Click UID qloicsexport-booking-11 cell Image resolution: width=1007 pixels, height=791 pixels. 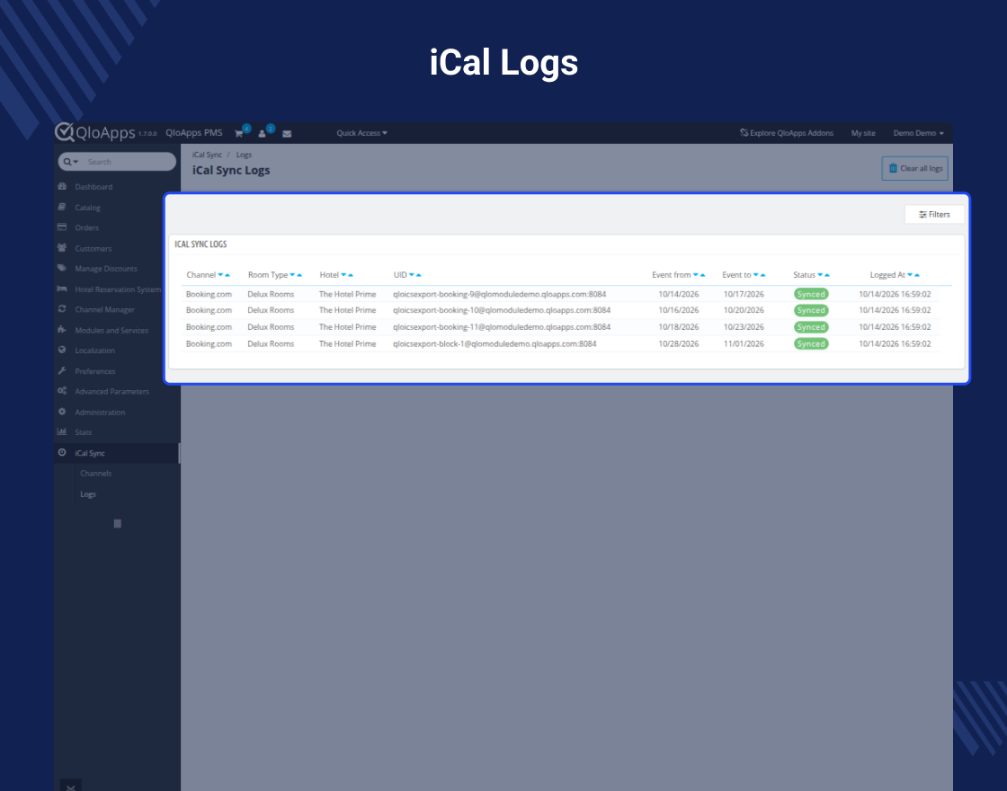[502, 327]
